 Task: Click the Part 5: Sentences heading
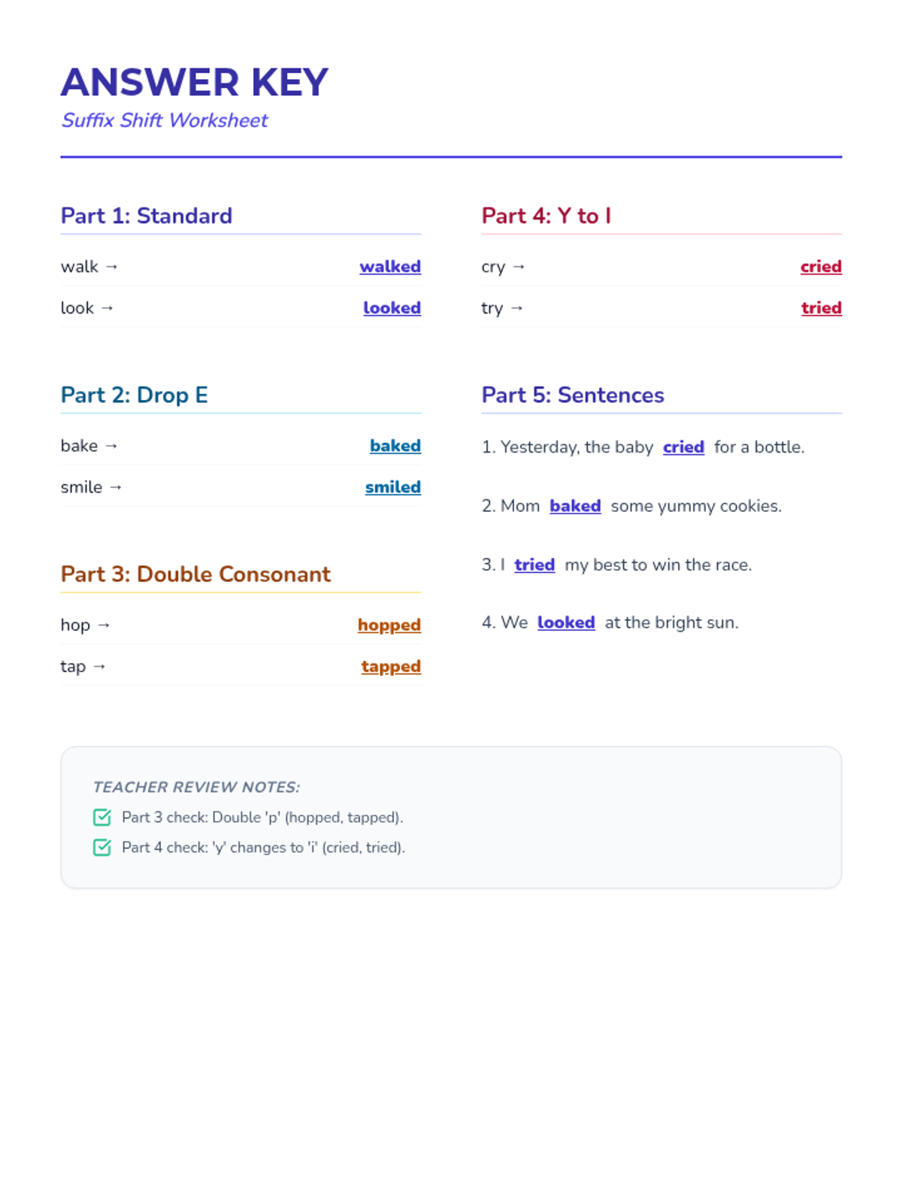pos(573,395)
